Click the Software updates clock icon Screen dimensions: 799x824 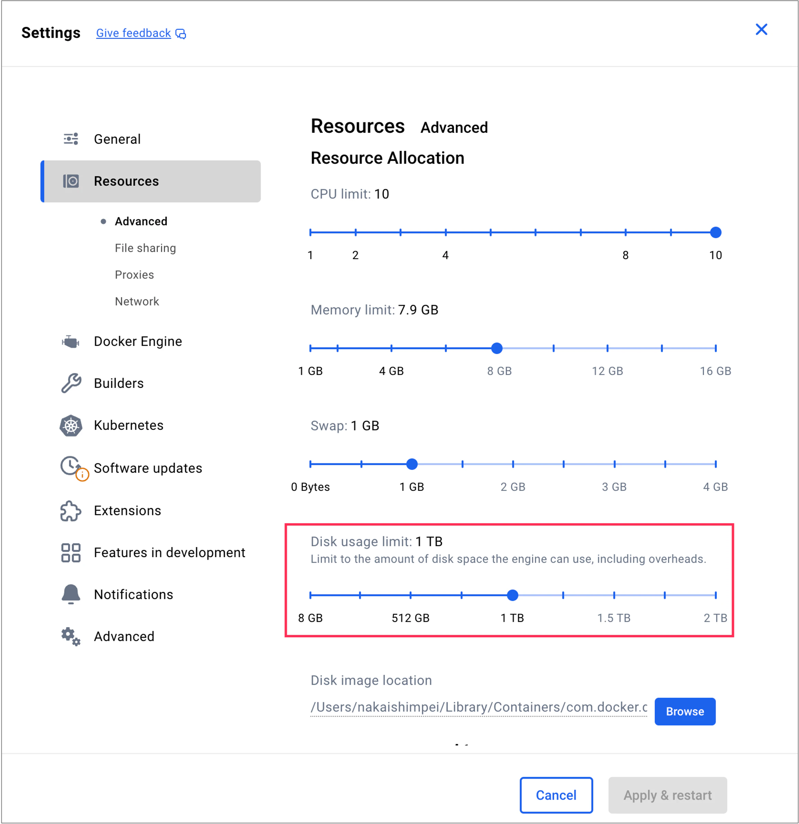pos(72,466)
